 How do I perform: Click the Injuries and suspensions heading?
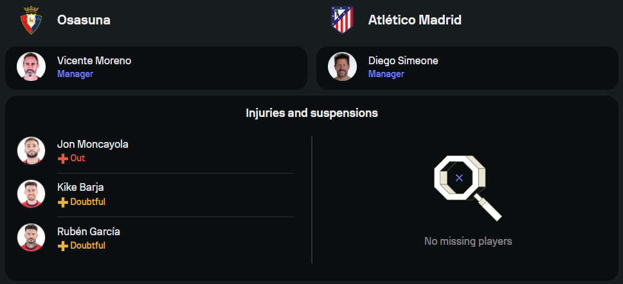click(x=312, y=113)
